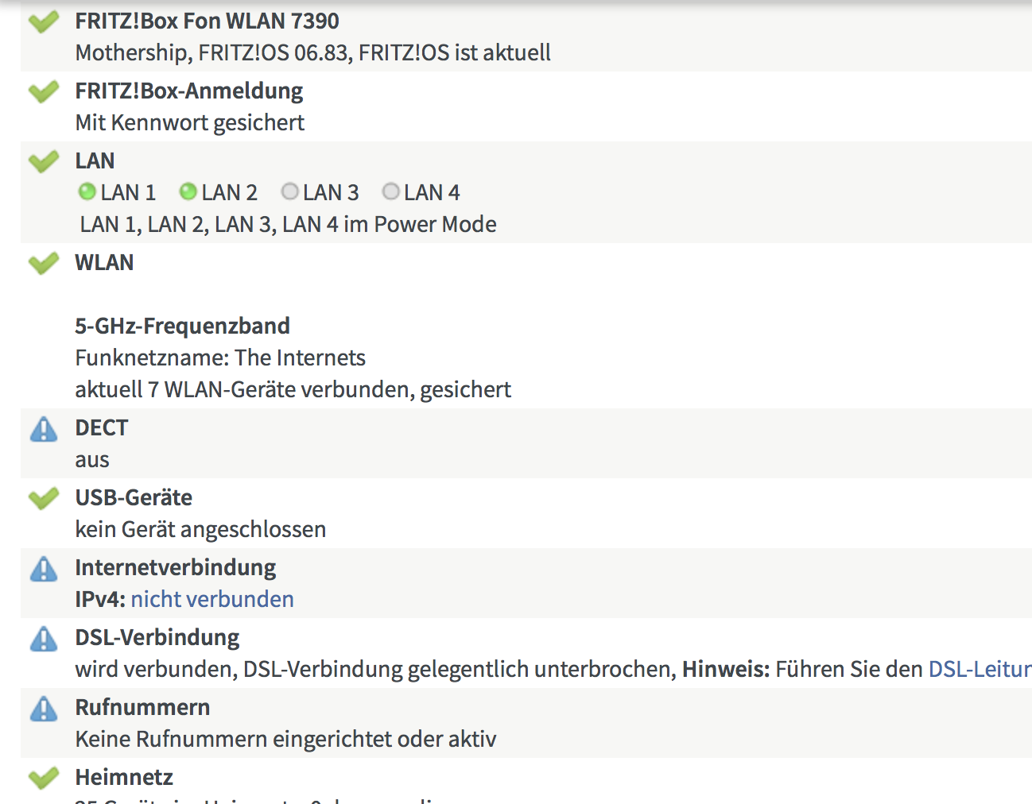Image resolution: width=1032 pixels, height=804 pixels.
Task: Click the Rufnummern warning triangle
Action: click(x=44, y=709)
